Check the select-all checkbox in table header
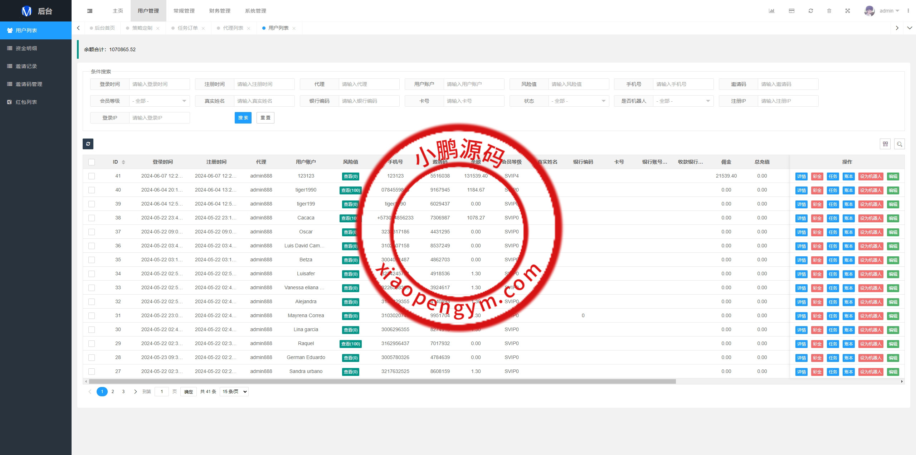This screenshot has width=916, height=455. 92,162
